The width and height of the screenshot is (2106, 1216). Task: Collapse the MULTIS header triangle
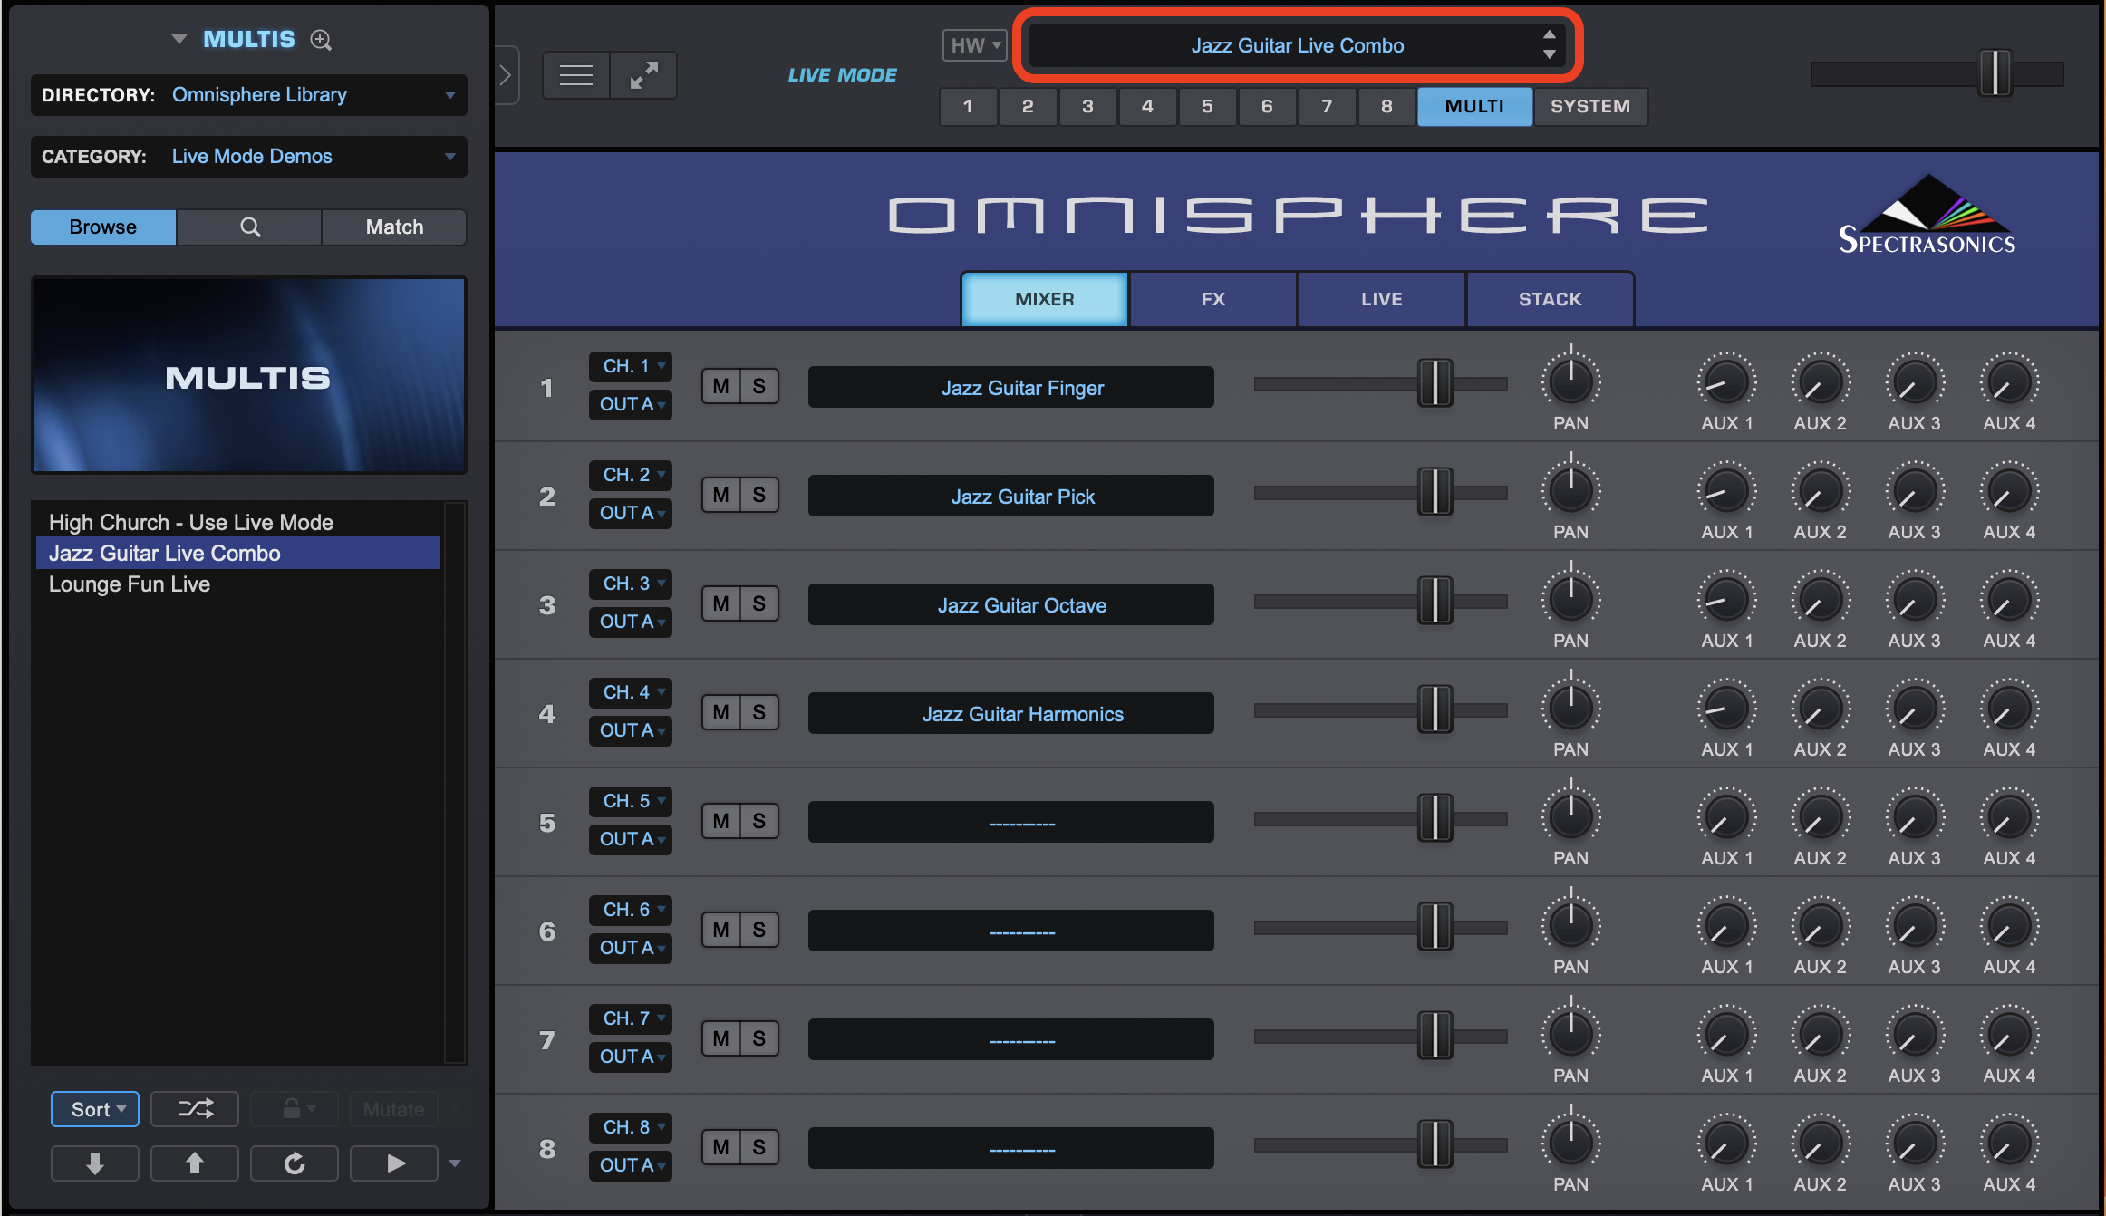click(x=179, y=40)
